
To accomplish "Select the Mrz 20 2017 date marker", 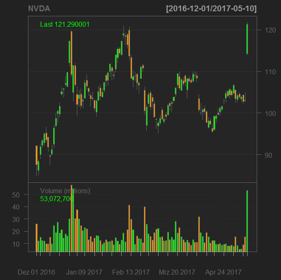I will click(x=177, y=272).
